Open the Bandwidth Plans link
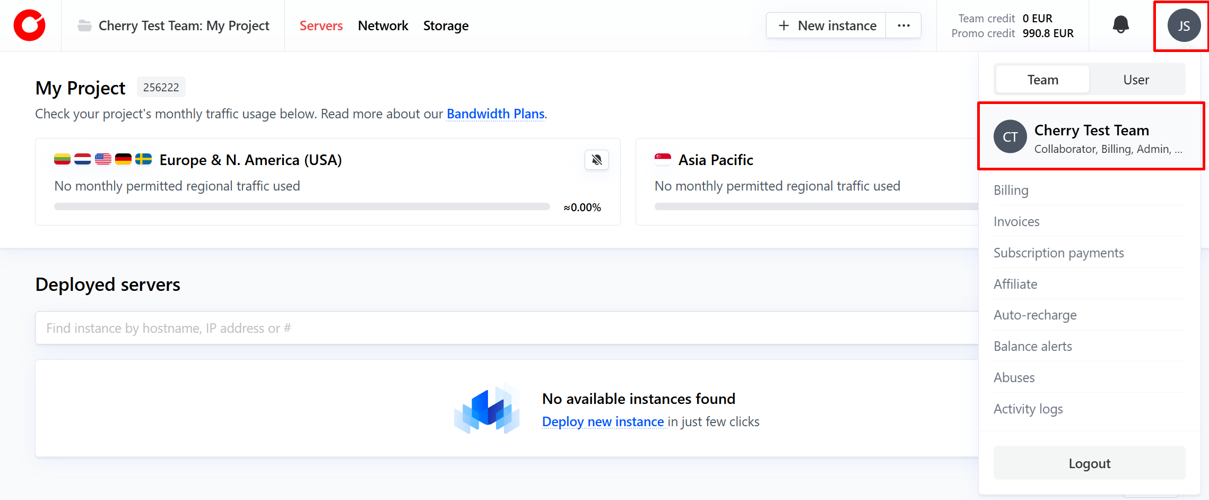1209x500 pixels. (495, 114)
